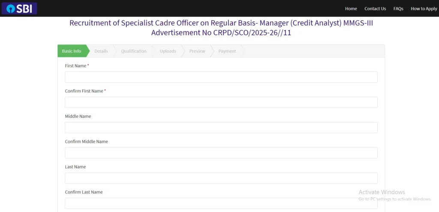Screen dimensions: 439x212
Task: Focus the Confirm Middle Name text box
Action: point(221,153)
